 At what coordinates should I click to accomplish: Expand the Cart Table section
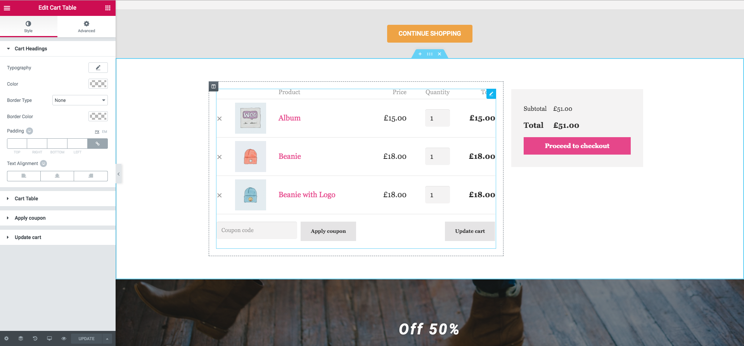58,199
